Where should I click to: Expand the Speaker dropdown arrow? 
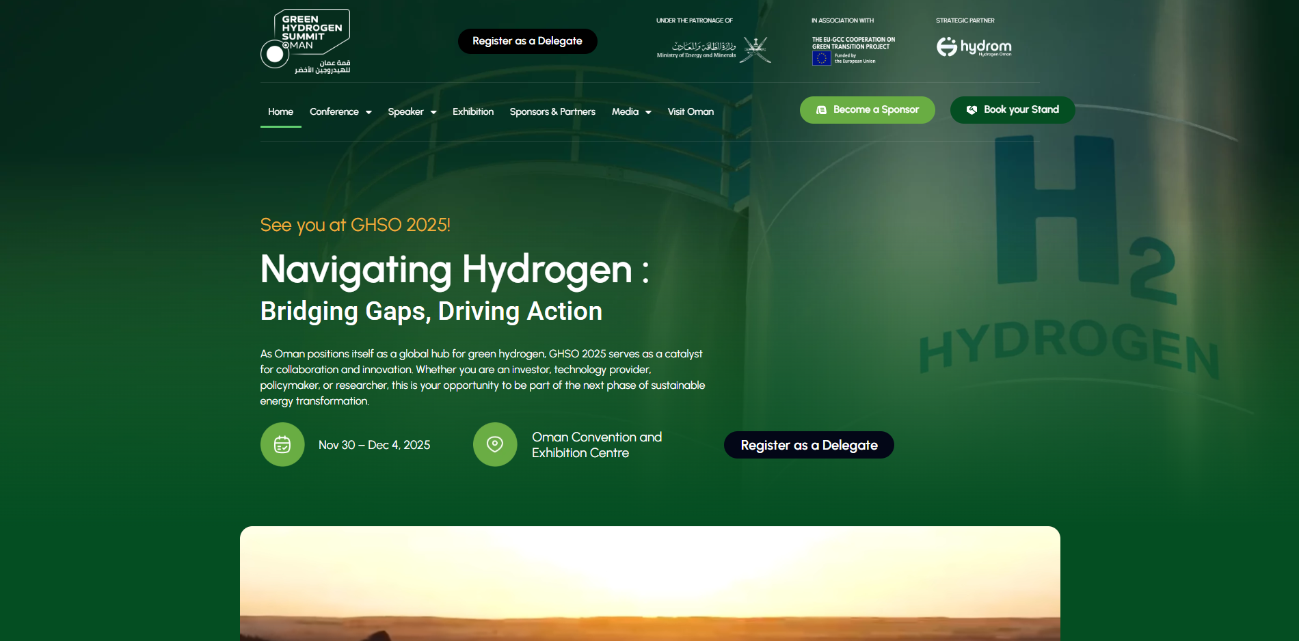[x=433, y=112]
